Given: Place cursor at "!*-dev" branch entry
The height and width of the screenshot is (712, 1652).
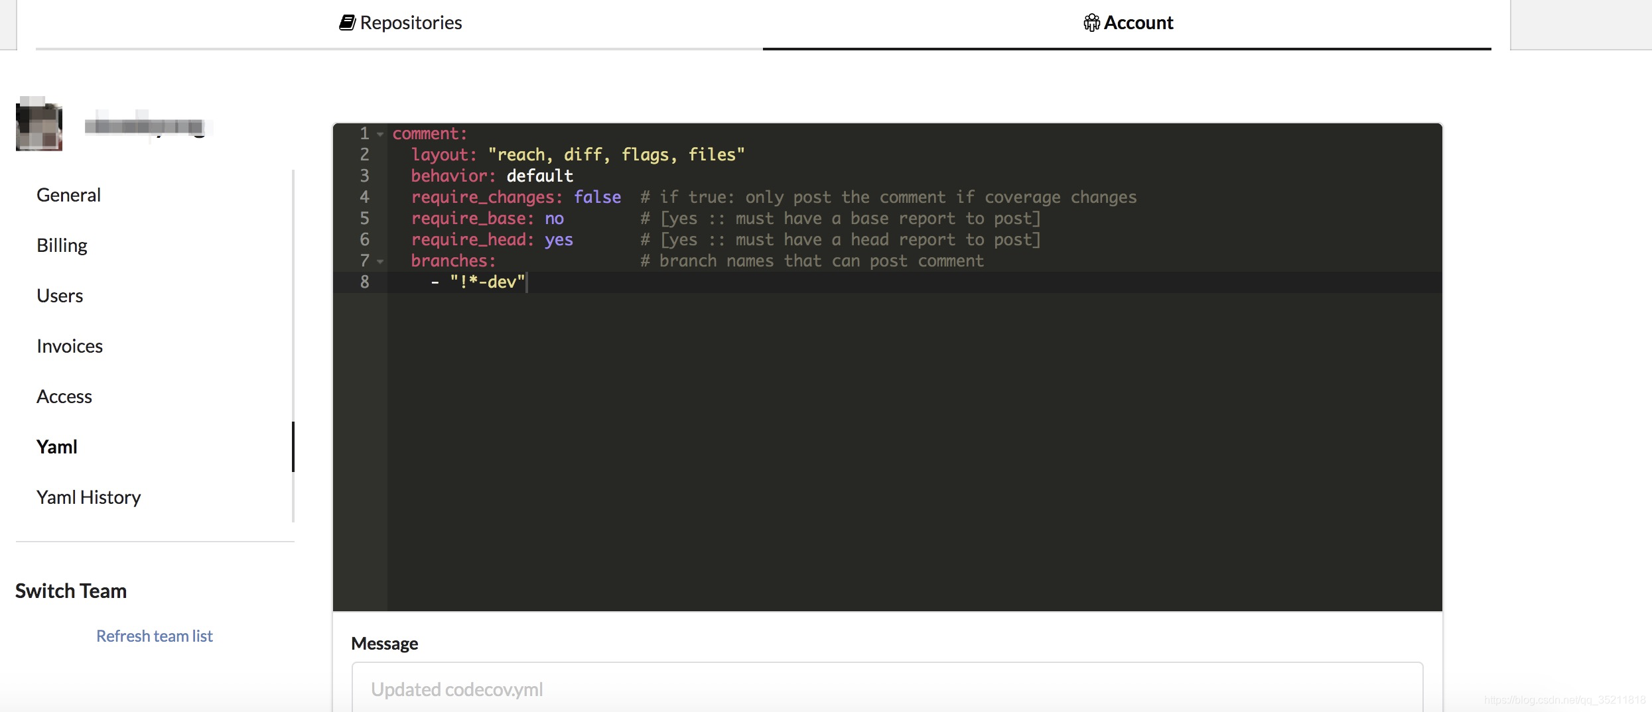Looking at the screenshot, I should pos(488,282).
